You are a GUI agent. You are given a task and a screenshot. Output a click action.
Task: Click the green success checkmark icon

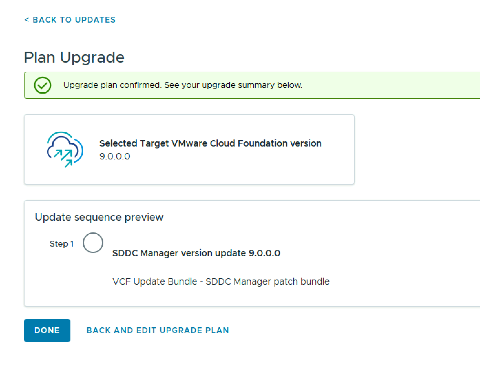43,85
